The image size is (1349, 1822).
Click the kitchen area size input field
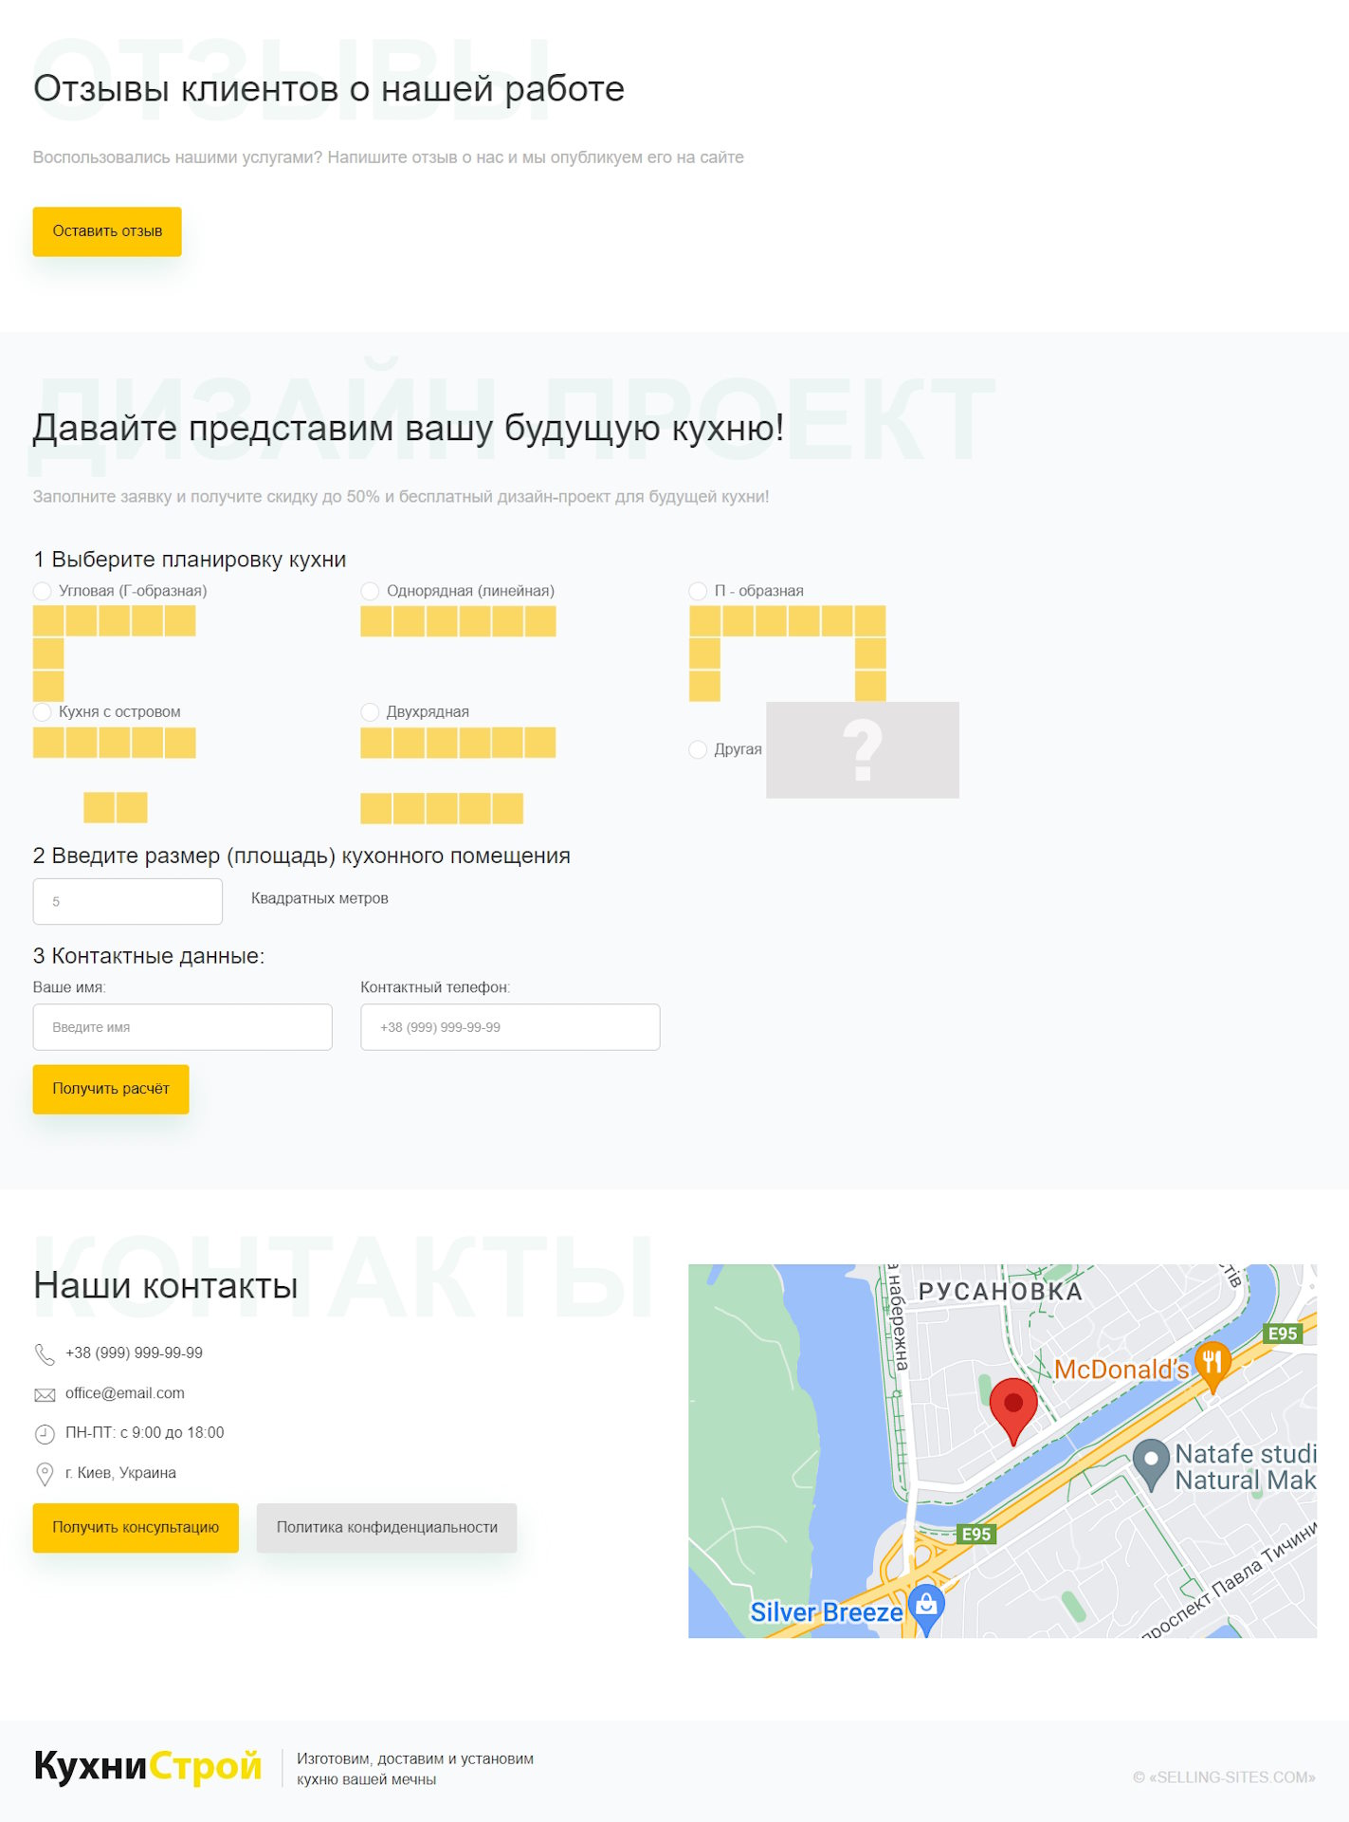(128, 901)
